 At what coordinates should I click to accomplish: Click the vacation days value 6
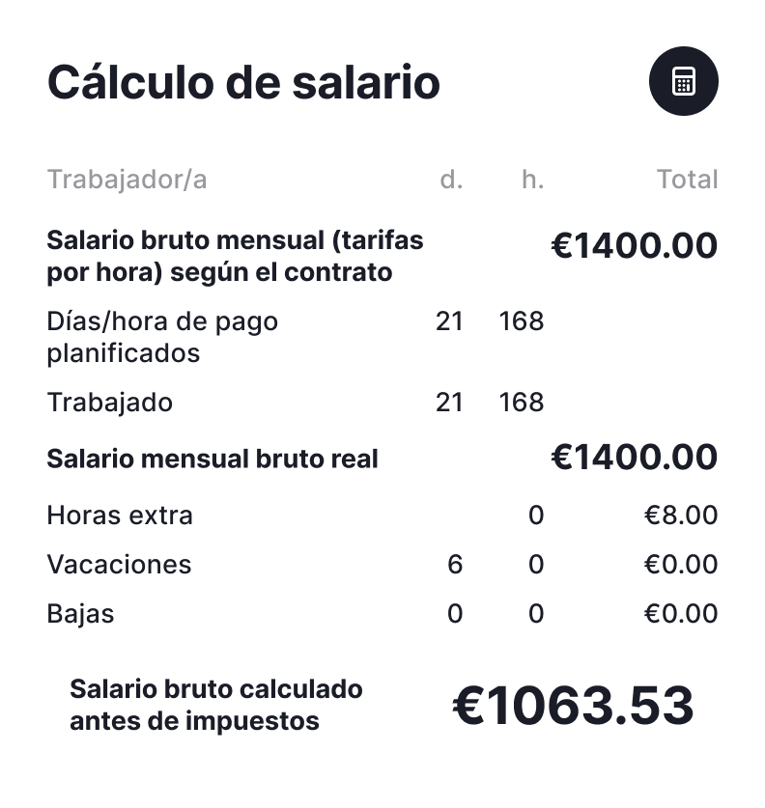point(455,565)
